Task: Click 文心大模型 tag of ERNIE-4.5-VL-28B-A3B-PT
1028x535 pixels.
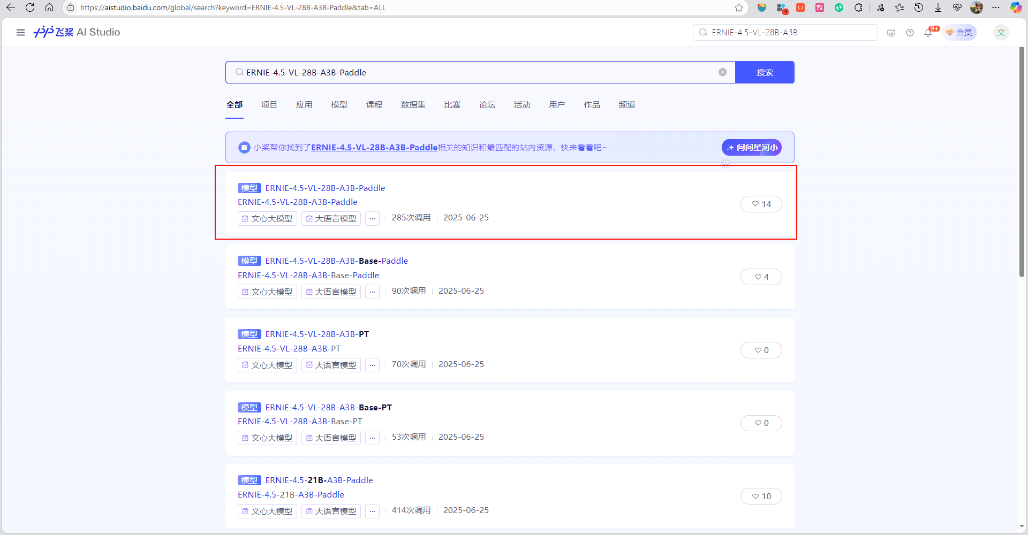Action: pyautogui.click(x=267, y=365)
